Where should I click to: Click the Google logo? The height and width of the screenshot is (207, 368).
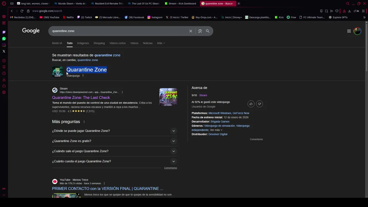31,31
